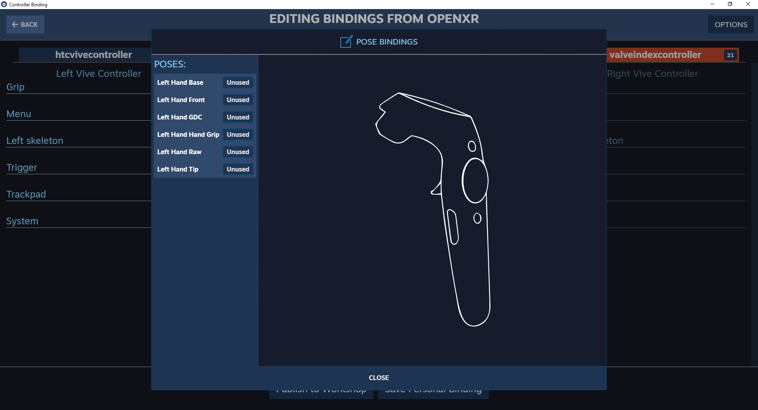Restore down the Controller Binding window
758x410 pixels.
pyautogui.click(x=730, y=4)
